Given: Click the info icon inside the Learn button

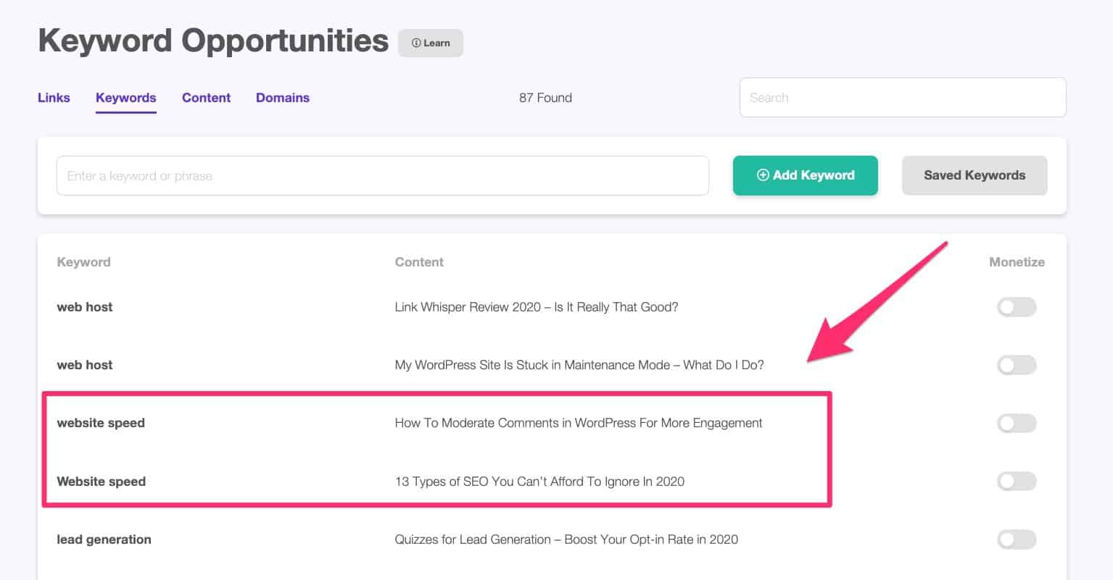Looking at the screenshot, I should click(x=415, y=43).
